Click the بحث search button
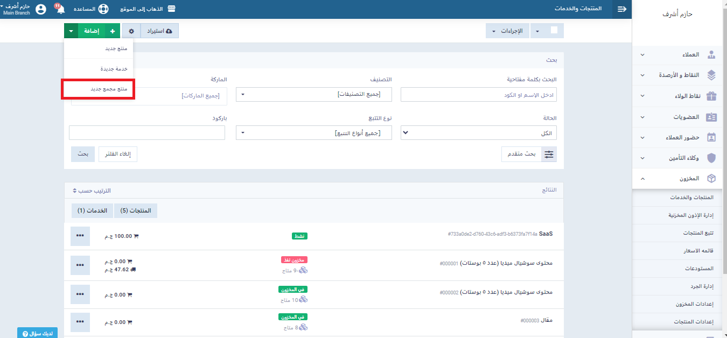The height and width of the screenshot is (338, 727). click(x=83, y=154)
